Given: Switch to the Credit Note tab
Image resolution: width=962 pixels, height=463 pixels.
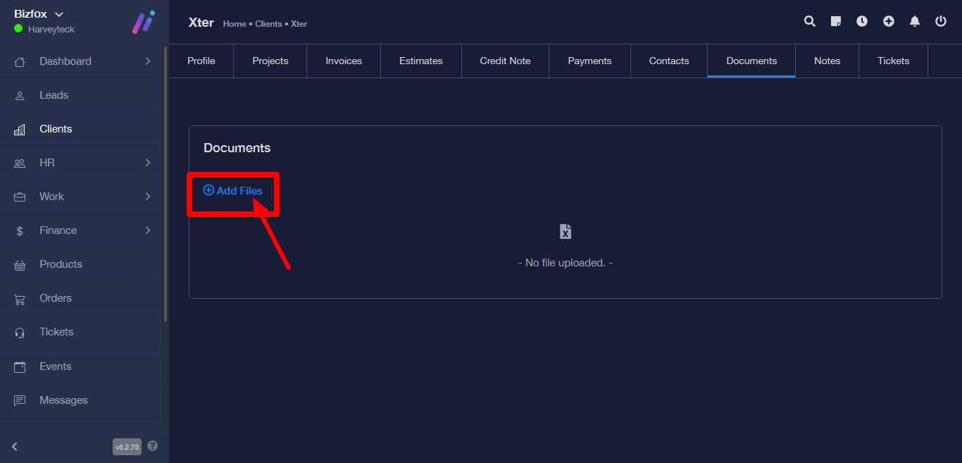Looking at the screenshot, I should [x=505, y=61].
